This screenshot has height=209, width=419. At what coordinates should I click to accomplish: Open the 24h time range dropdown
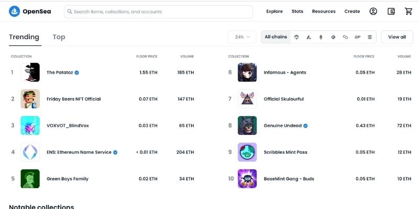[242, 37]
